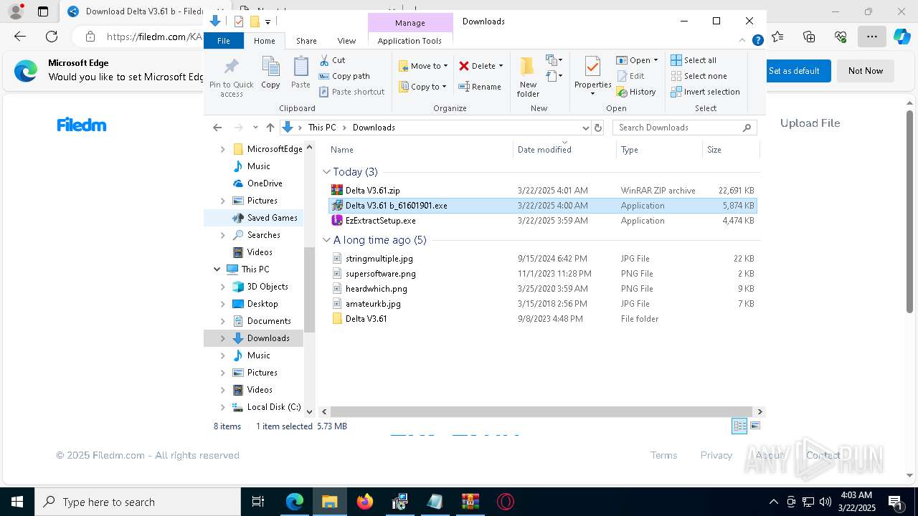Refresh the Edge browser page
The width and height of the screenshot is (918, 516).
[x=52, y=37]
